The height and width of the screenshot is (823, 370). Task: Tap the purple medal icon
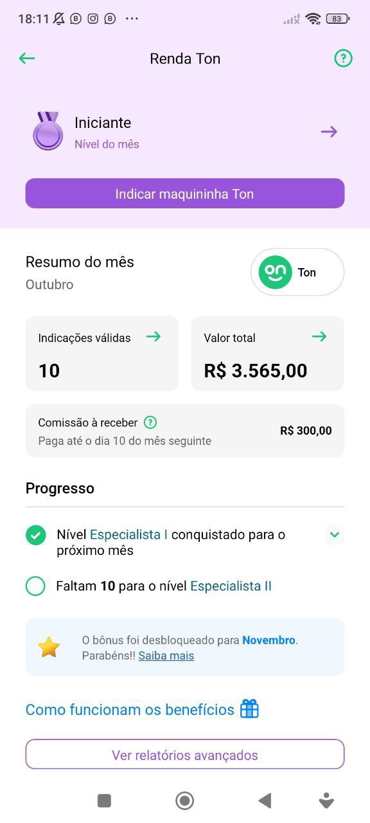[48, 131]
